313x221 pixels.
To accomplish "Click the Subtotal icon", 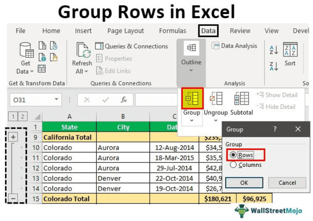I will [x=242, y=99].
